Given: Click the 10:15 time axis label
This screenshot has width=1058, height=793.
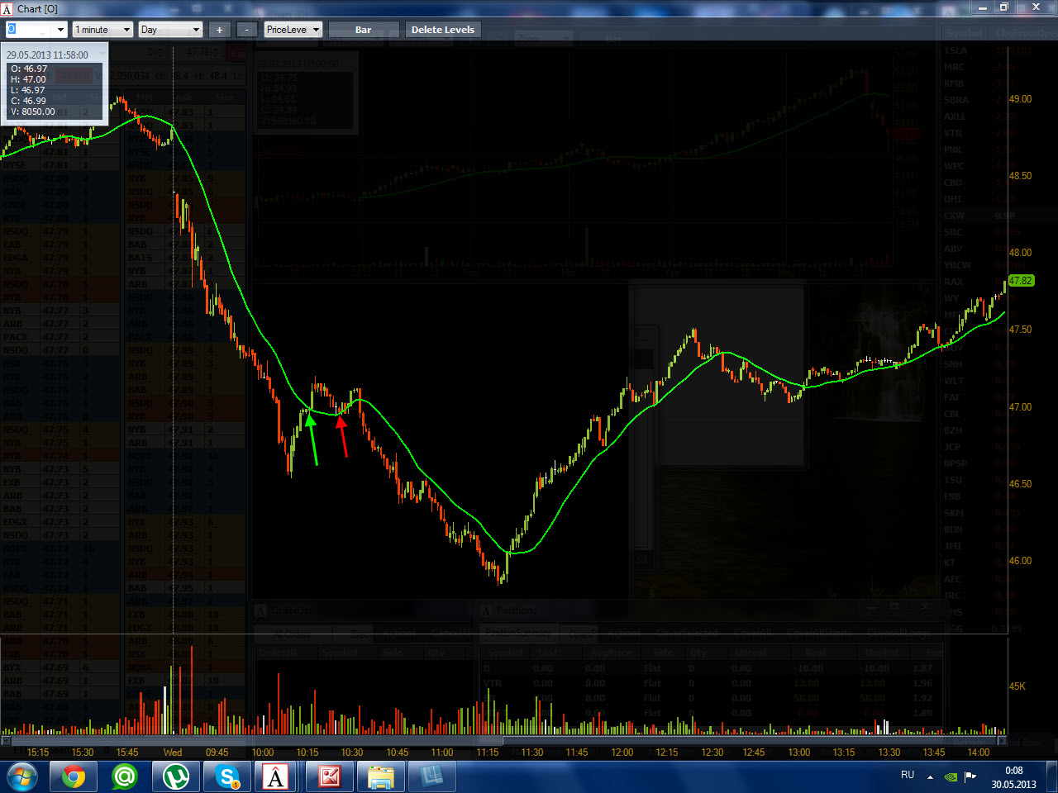Looking at the screenshot, I should click(307, 753).
